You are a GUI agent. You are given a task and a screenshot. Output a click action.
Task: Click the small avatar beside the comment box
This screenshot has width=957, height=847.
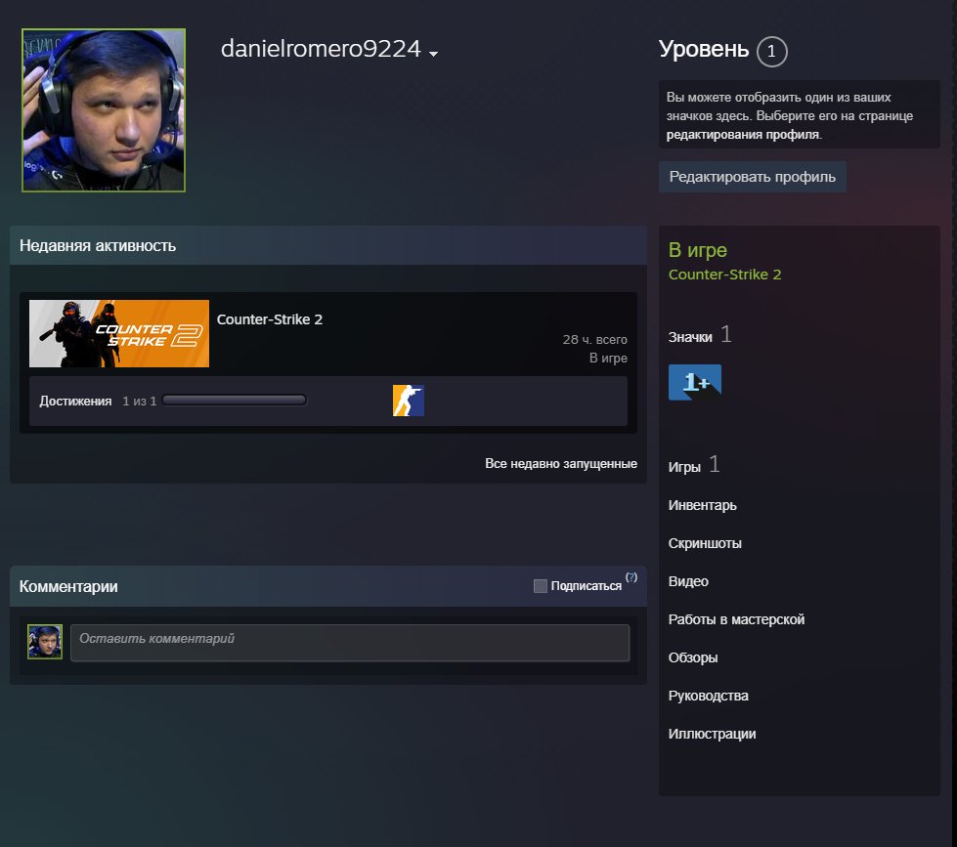(x=45, y=642)
